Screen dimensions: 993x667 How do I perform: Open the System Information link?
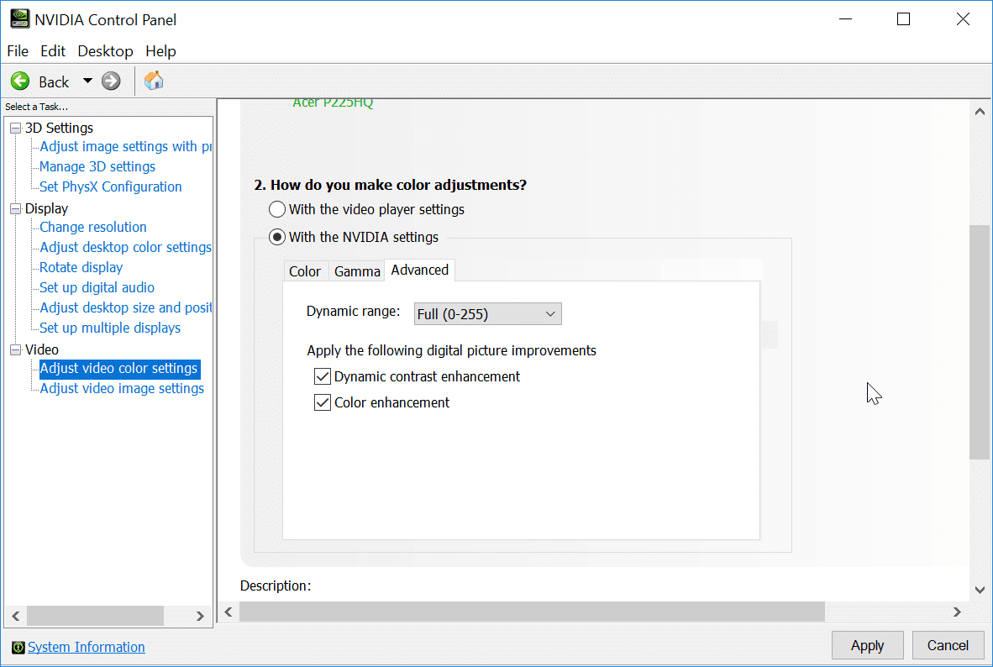[86, 647]
